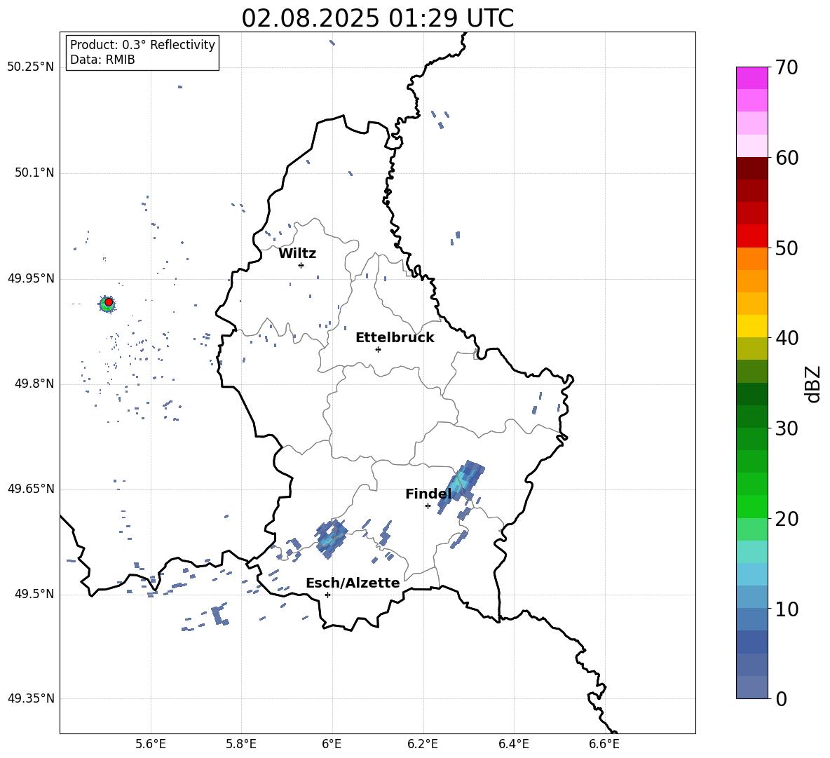The height and width of the screenshot is (758, 830).
Task: Click the 6°E longitude label
Action: 332,744
